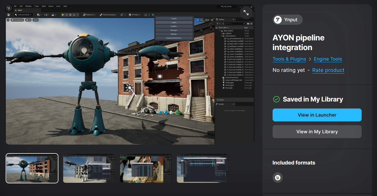The image size is (377, 196).
Task: Click the Outliner add-folder icon
Action: click(x=248, y=24)
